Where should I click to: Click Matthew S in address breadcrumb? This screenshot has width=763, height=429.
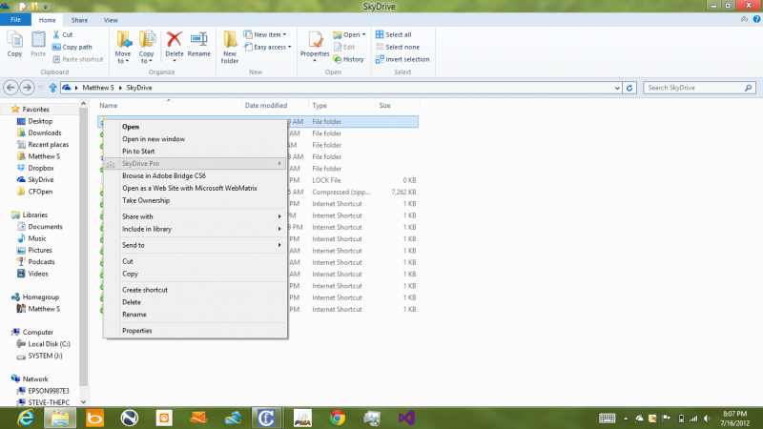[x=98, y=88]
